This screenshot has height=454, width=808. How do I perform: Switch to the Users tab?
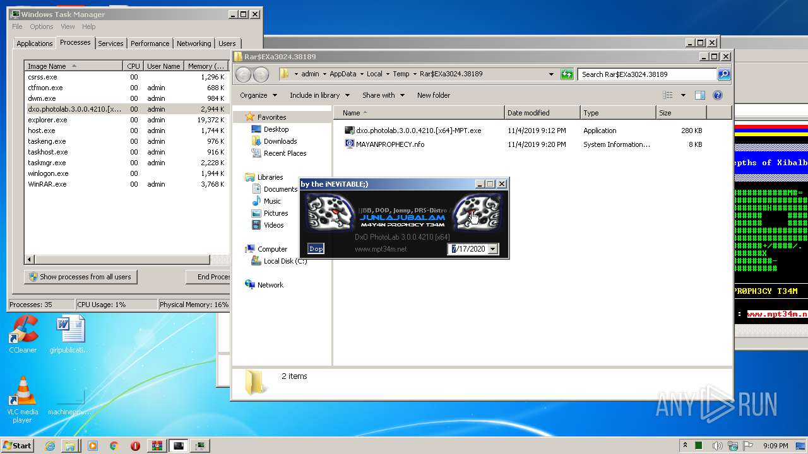pyautogui.click(x=227, y=44)
